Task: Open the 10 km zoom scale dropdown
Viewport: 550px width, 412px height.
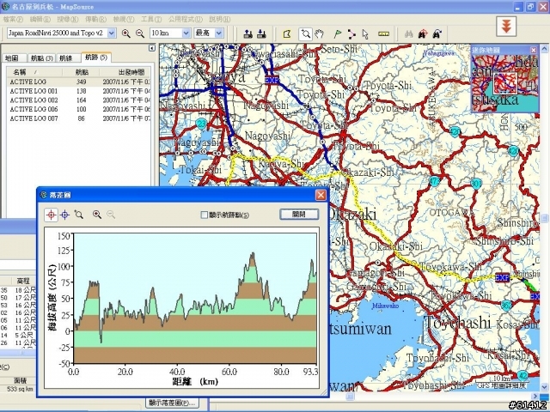Action: (186, 33)
